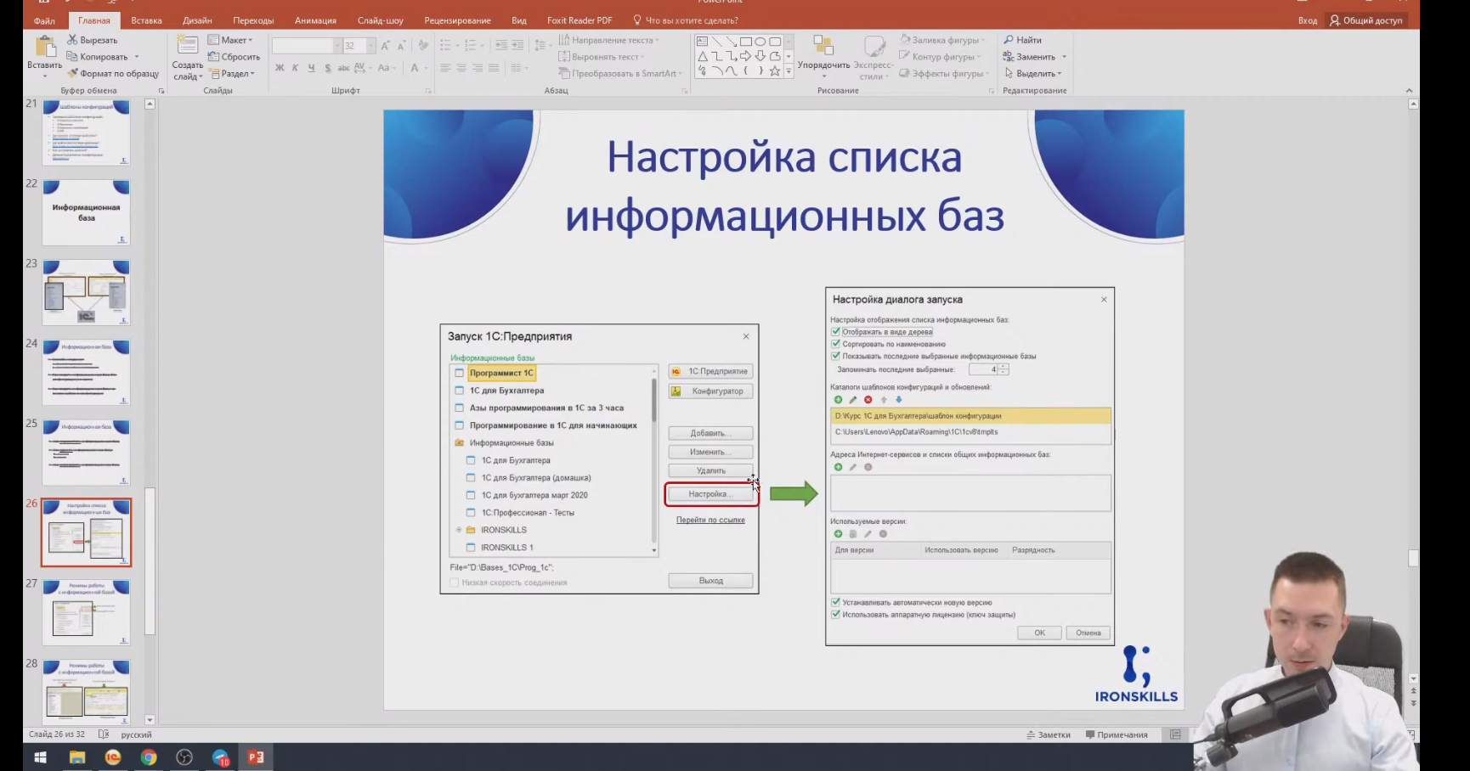The height and width of the screenshot is (771, 1470).
Task: Open Найти search tool
Action: pos(1022,40)
